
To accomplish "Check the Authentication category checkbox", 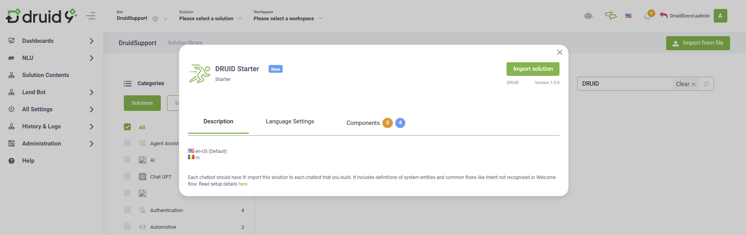I will click(127, 210).
